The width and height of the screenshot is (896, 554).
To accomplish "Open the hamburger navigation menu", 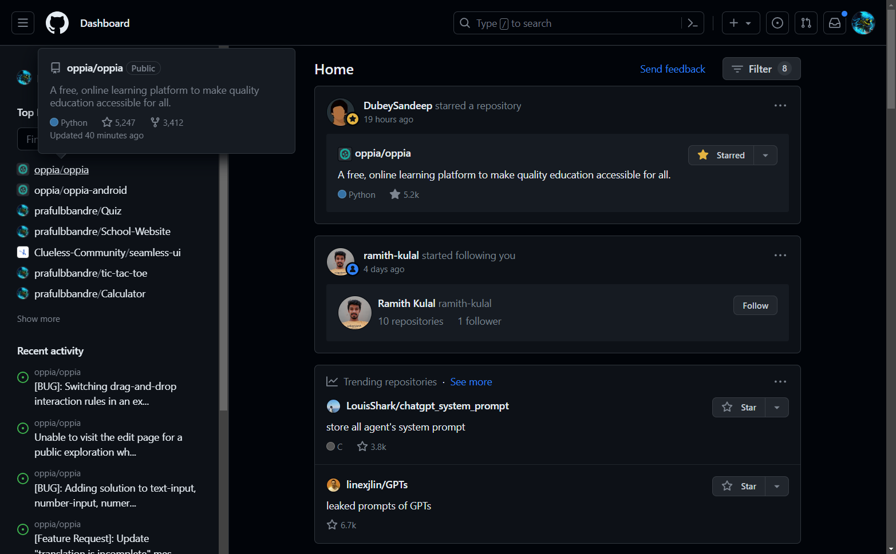I will pos(23,23).
